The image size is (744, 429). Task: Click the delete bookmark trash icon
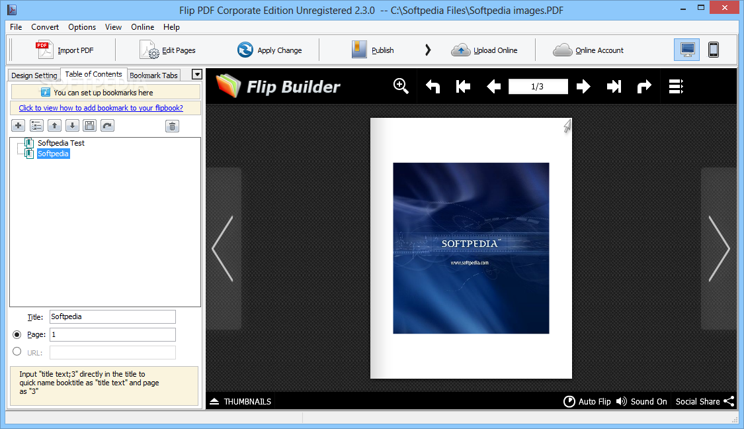(172, 126)
